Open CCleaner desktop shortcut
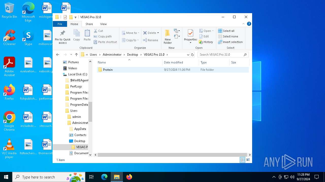The image size is (325, 182). (x=9, y=38)
